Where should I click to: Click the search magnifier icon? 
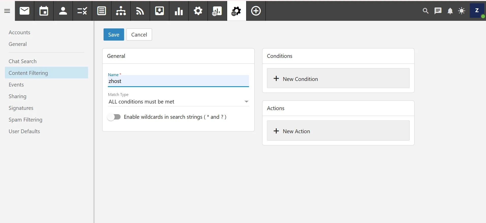click(x=426, y=11)
